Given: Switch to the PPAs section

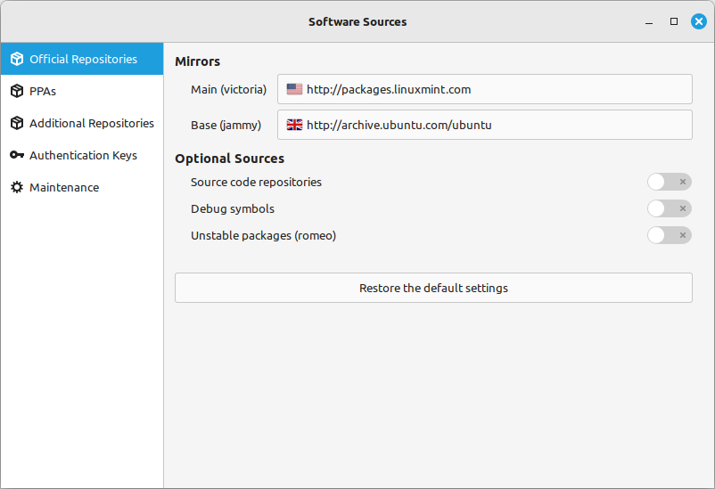Looking at the screenshot, I should point(43,92).
